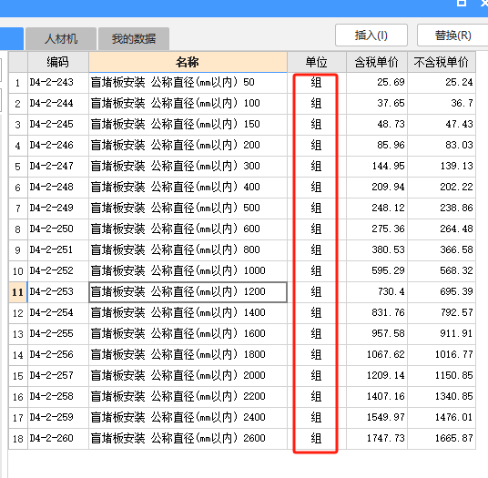Click row number 11 header
Viewport: 488px width, 478px height.
18,292
